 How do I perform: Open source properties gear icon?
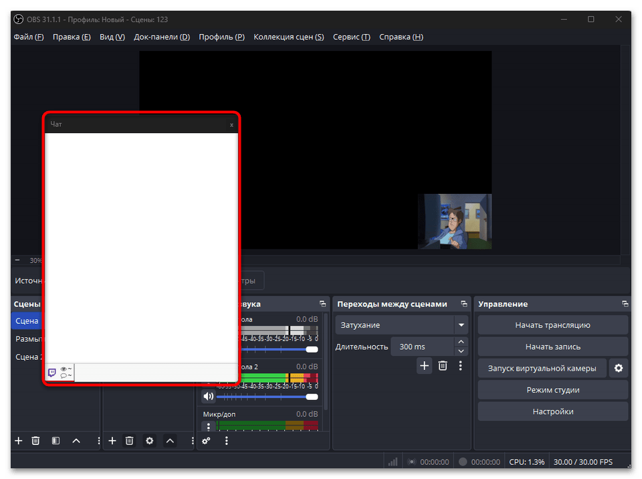(149, 441)
